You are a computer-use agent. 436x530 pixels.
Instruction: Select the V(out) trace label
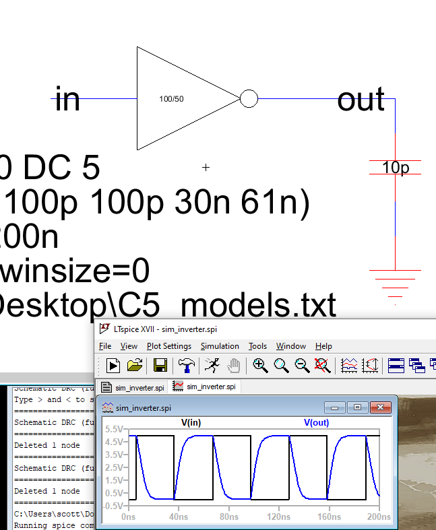tap(316, 423)
